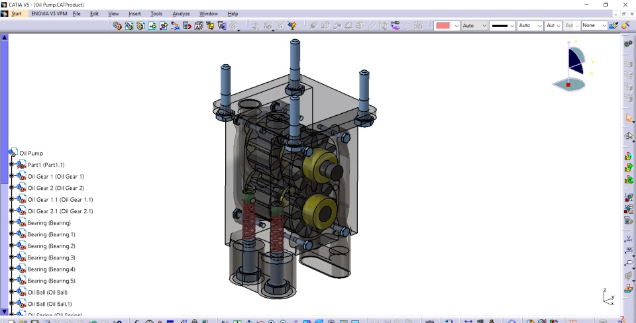Expand the Oil Gear 1.1 node

12,199
